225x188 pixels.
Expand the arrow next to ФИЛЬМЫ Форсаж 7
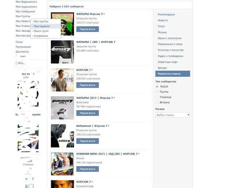(104, 14)
